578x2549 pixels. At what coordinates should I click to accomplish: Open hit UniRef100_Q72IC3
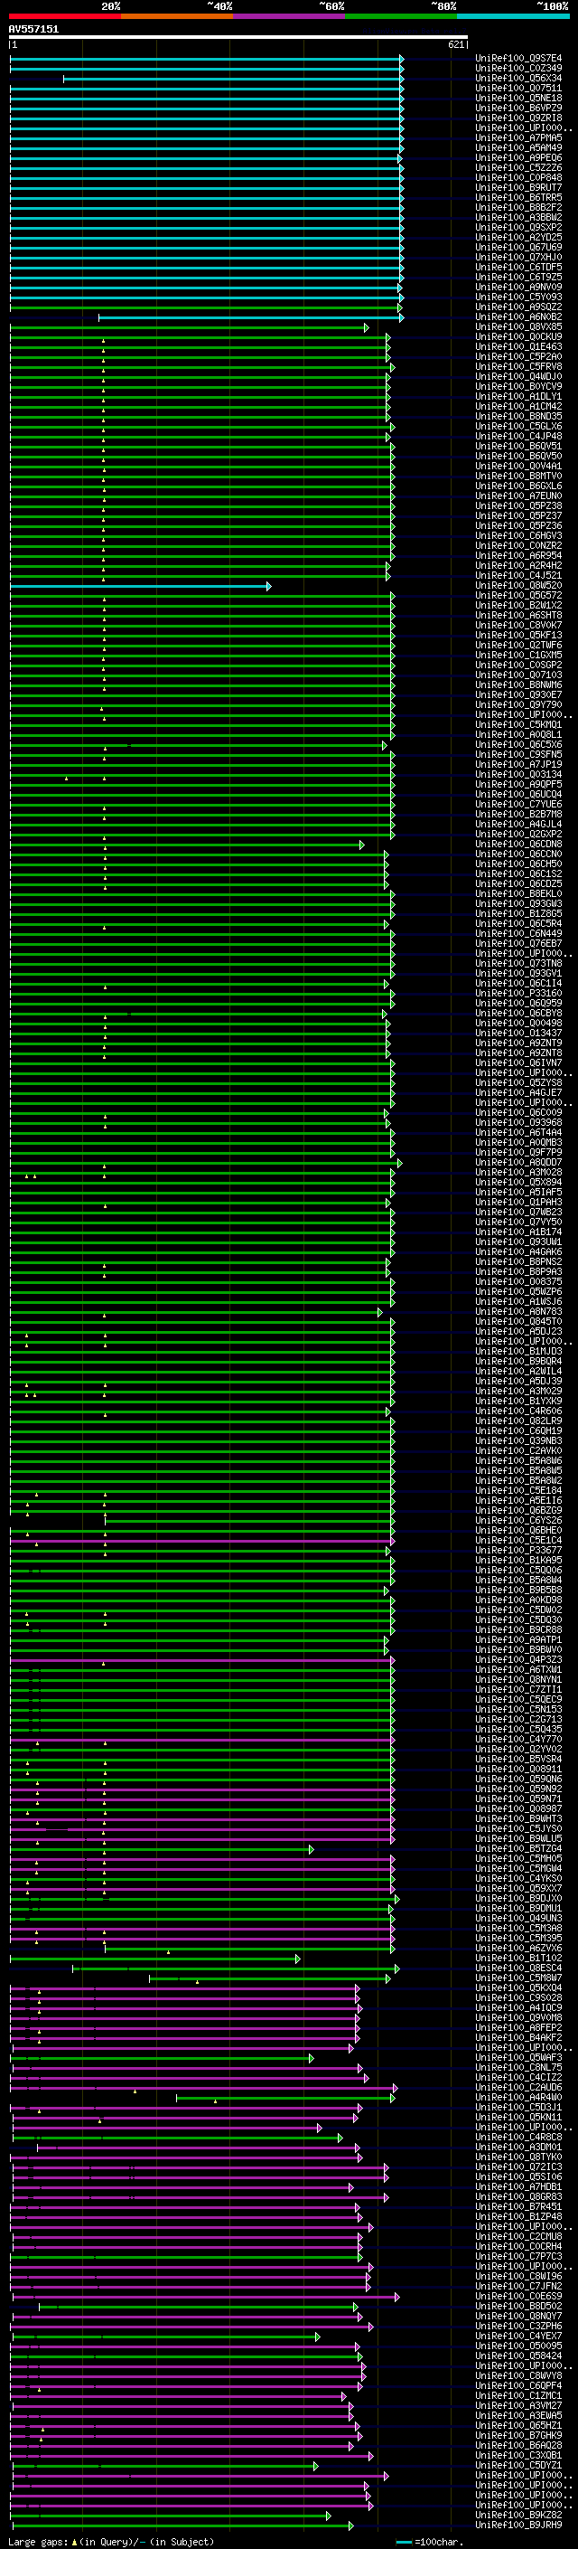tap(518, 2167)
